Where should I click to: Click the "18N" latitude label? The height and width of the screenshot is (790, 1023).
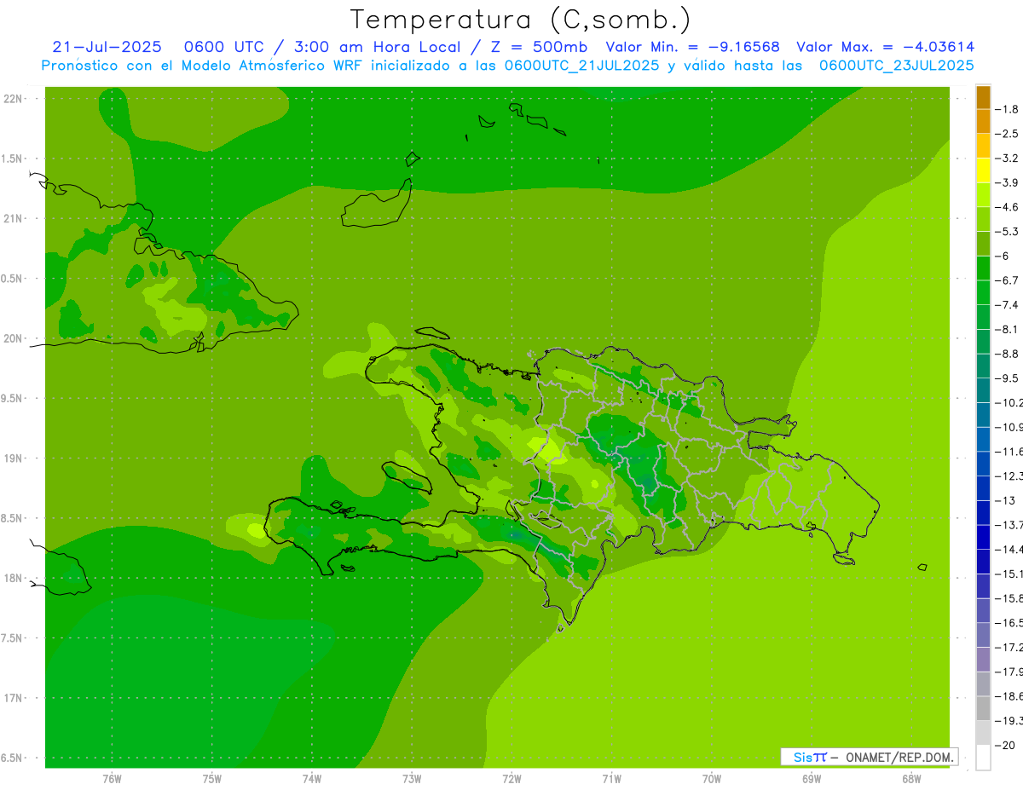coord(14,578)
